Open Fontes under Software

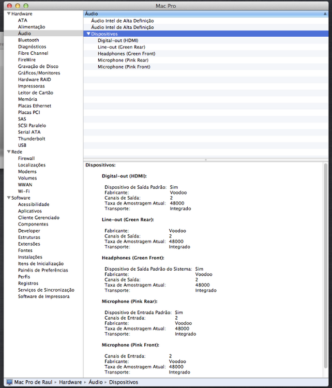pos(25,250)
